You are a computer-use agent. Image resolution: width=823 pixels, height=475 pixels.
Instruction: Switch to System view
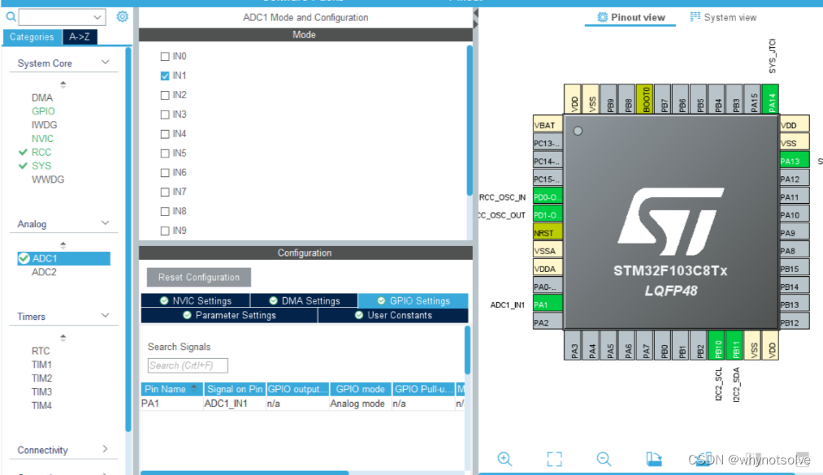tap(723, 17)
